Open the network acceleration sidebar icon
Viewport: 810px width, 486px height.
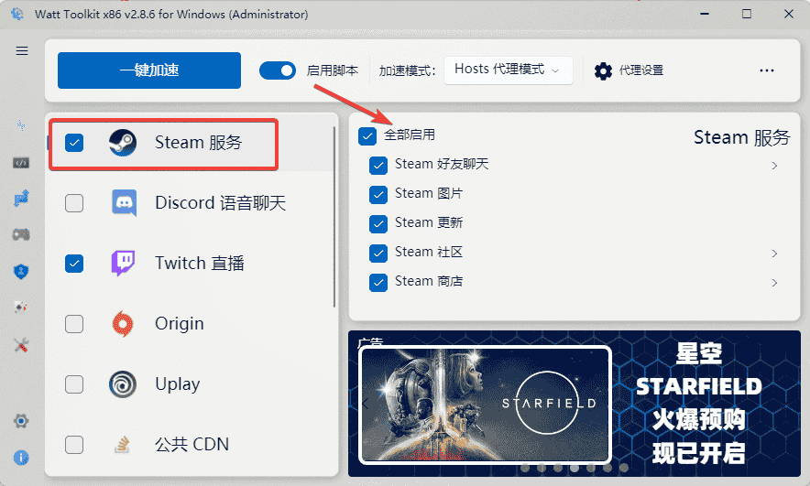click(21, 125)
